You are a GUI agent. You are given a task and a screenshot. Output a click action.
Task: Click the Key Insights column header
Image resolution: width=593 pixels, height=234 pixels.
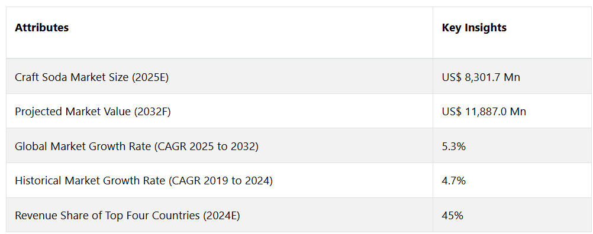click(513, 32)
